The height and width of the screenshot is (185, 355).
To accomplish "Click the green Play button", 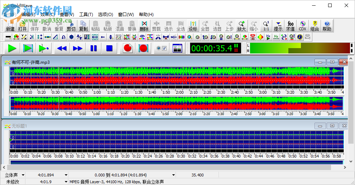I will 12,48.
